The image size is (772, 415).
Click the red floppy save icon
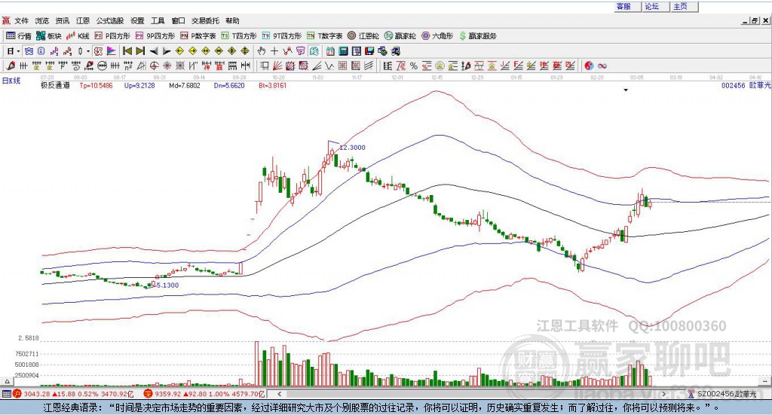pos(369,51)
